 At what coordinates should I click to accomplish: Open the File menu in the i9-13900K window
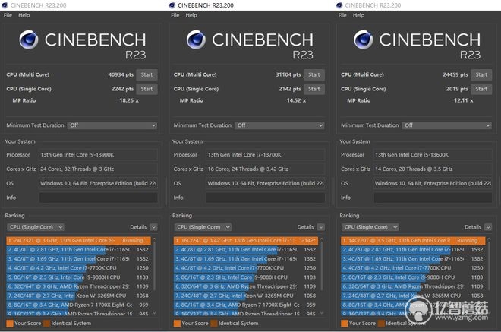pos(8,15)
